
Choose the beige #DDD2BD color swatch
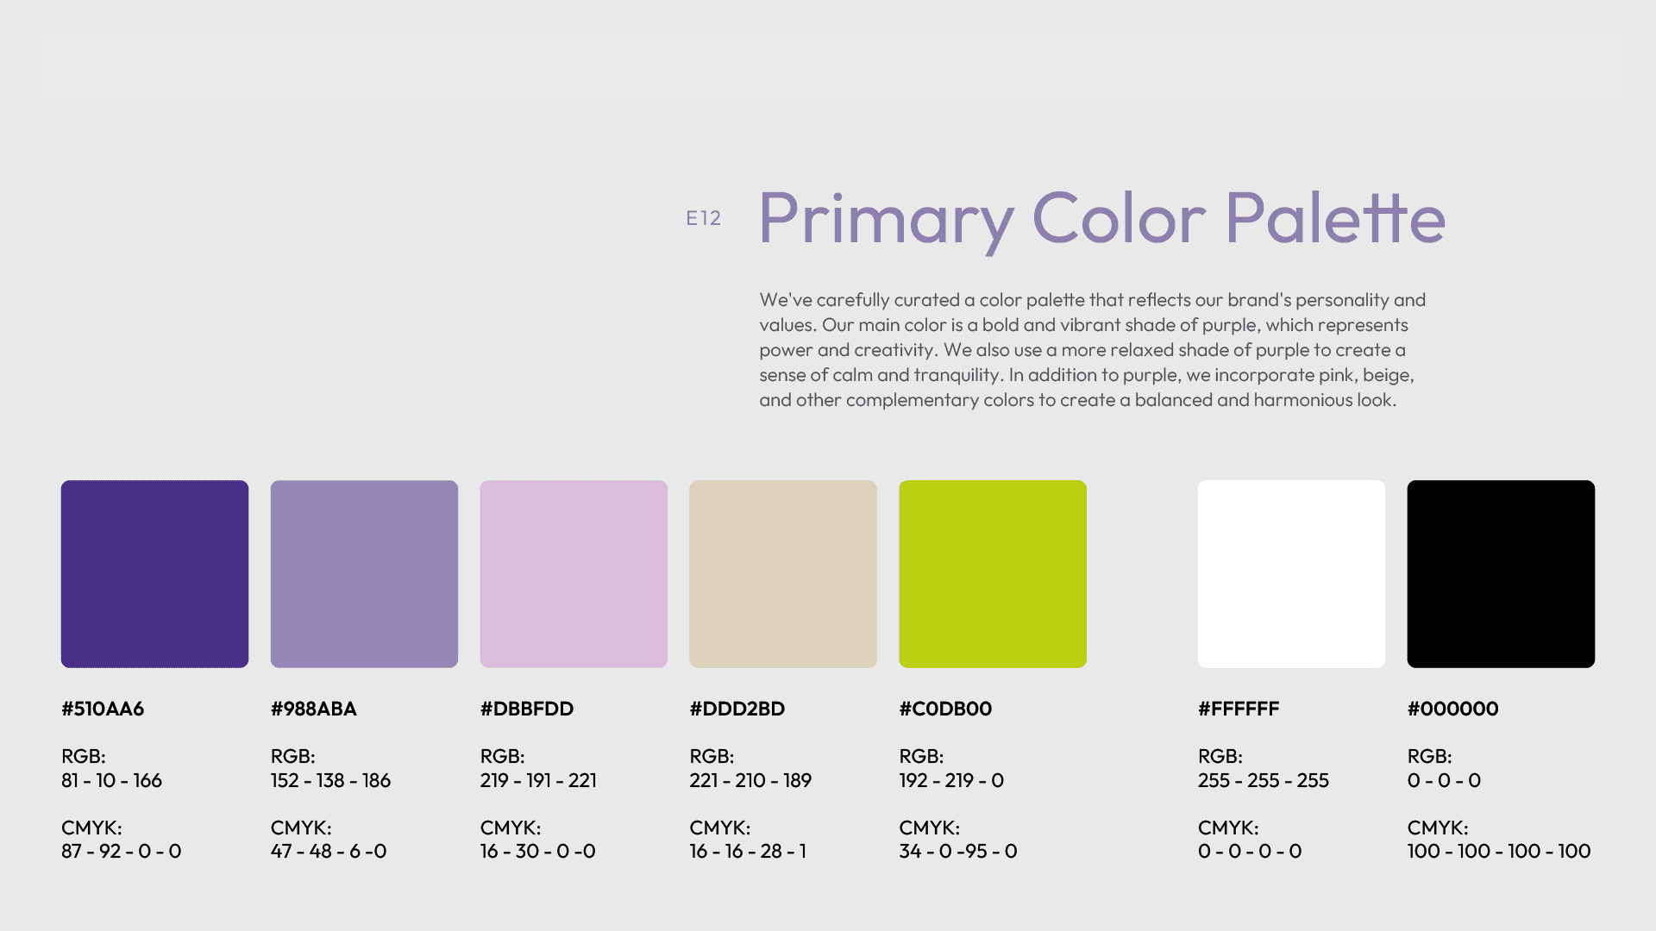click(783, 574)
